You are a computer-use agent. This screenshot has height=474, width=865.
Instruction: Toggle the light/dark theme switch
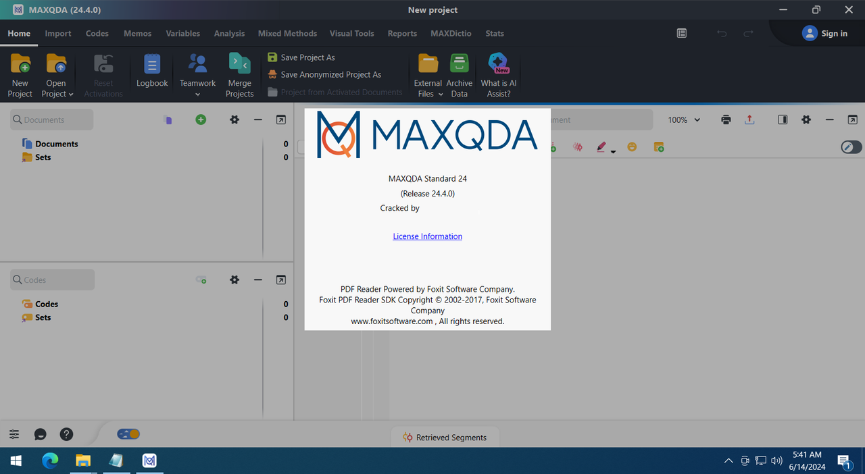pos(128,434)
